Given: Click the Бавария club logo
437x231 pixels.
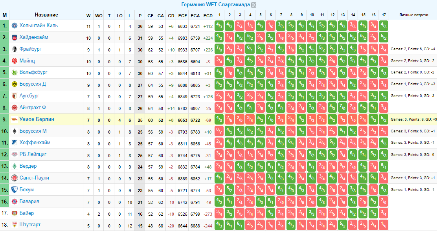Looking at the screenshot, I should click(x=15, y=202).
